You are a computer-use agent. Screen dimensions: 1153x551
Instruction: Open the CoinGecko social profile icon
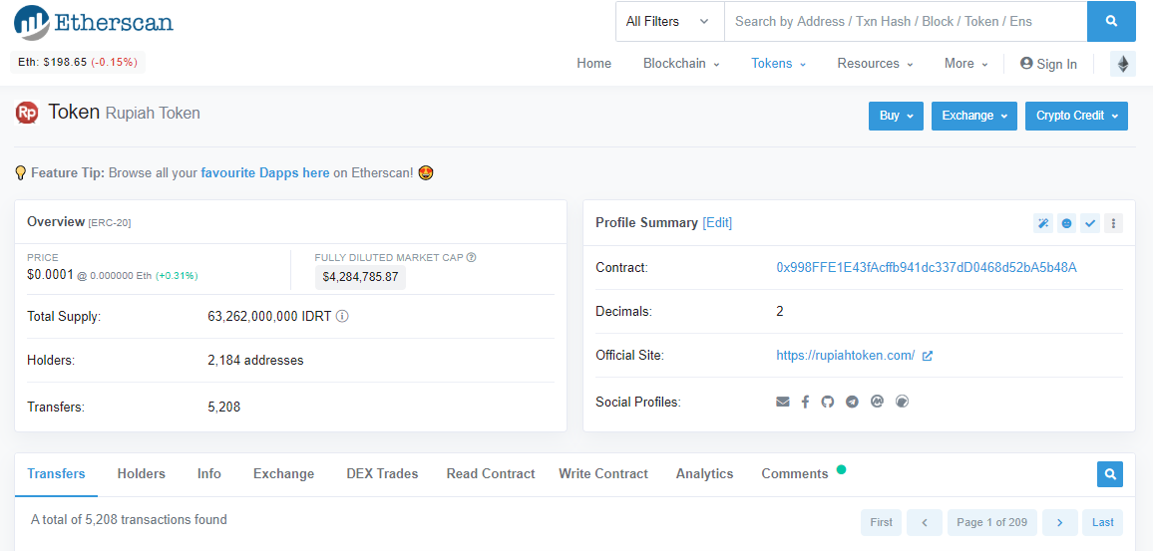(903, 402)
